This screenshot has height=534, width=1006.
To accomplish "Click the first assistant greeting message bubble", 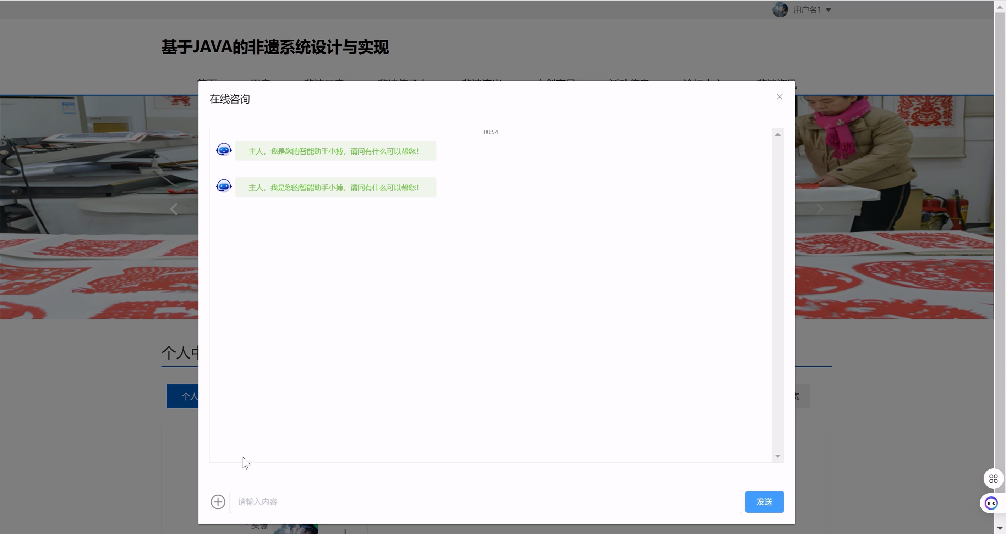I will pos(335,151).
